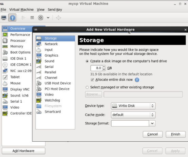188x157 pixels.
Task: Open the info tooltip beside allocate disk
Action: [137, 80]
